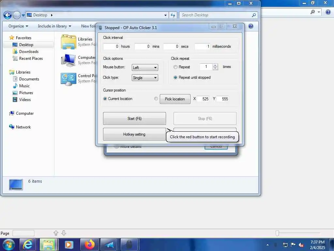Click the Y coordinate field
Image resolution: width=334 pixels, height=251 pixels.
click(x=223, y=99)
